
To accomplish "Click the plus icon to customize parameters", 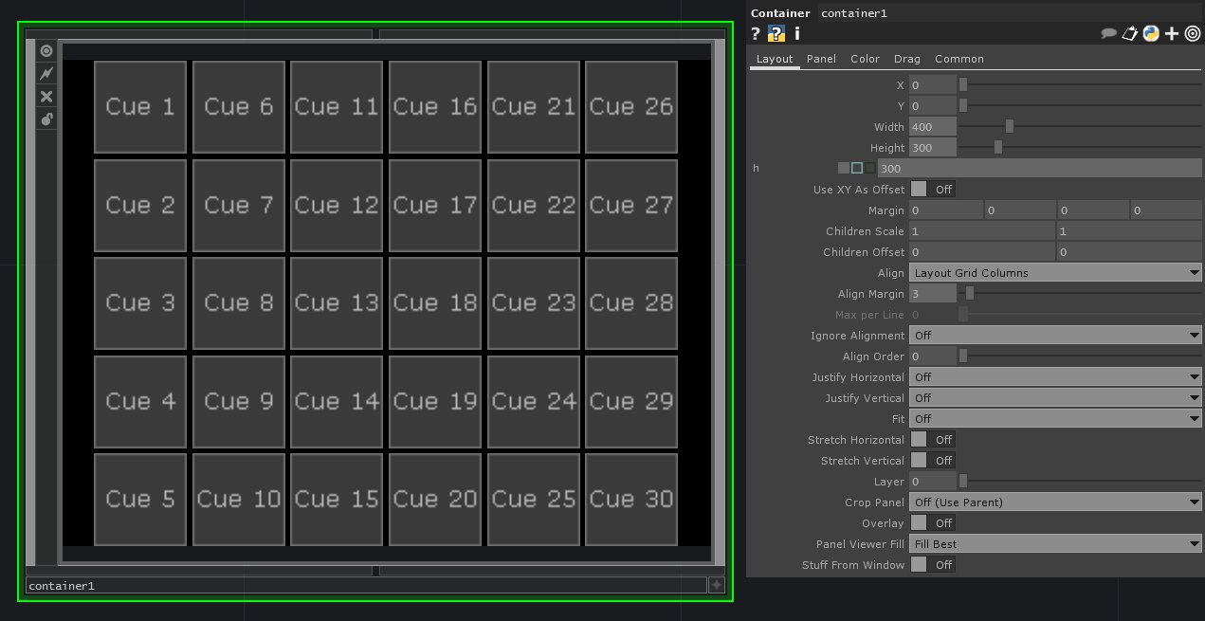I will (1172, 34).
